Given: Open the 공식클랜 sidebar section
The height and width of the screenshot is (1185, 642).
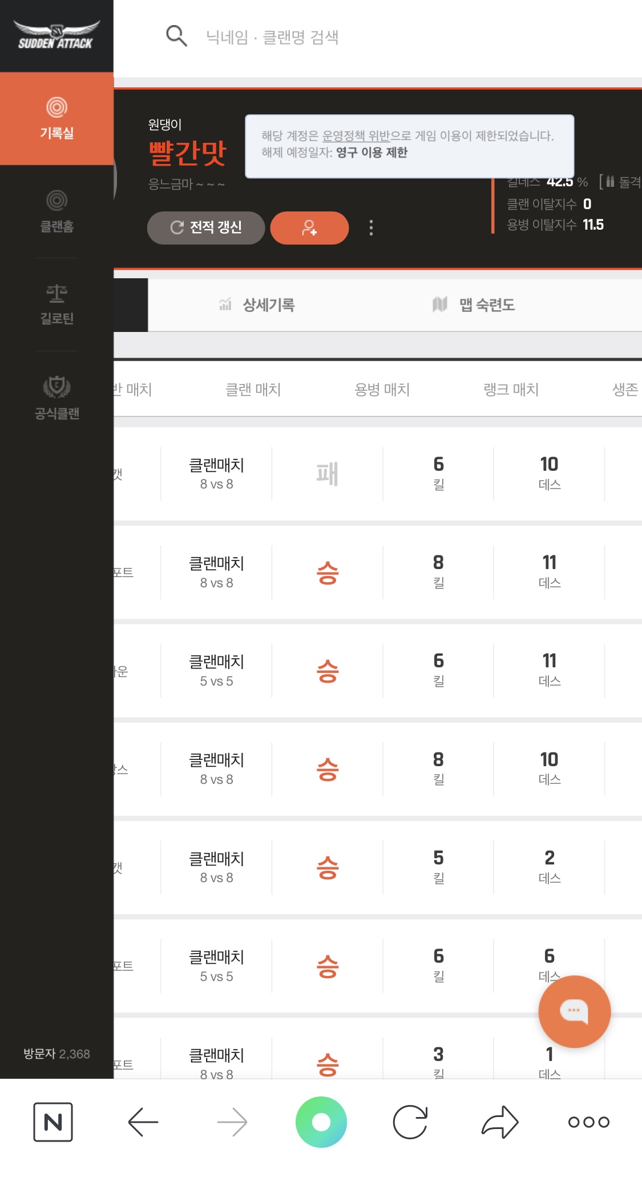Looking at the screenshot, I should coord(56,398).
